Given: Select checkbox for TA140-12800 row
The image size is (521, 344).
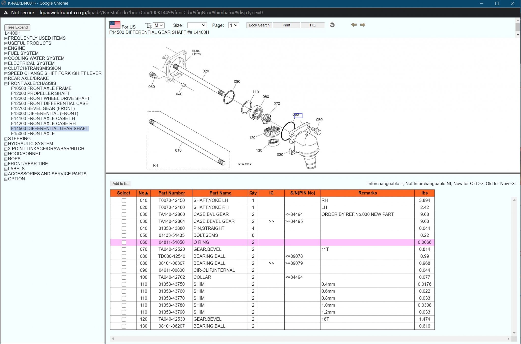Looking at the screenshot, I should [124, 214].
